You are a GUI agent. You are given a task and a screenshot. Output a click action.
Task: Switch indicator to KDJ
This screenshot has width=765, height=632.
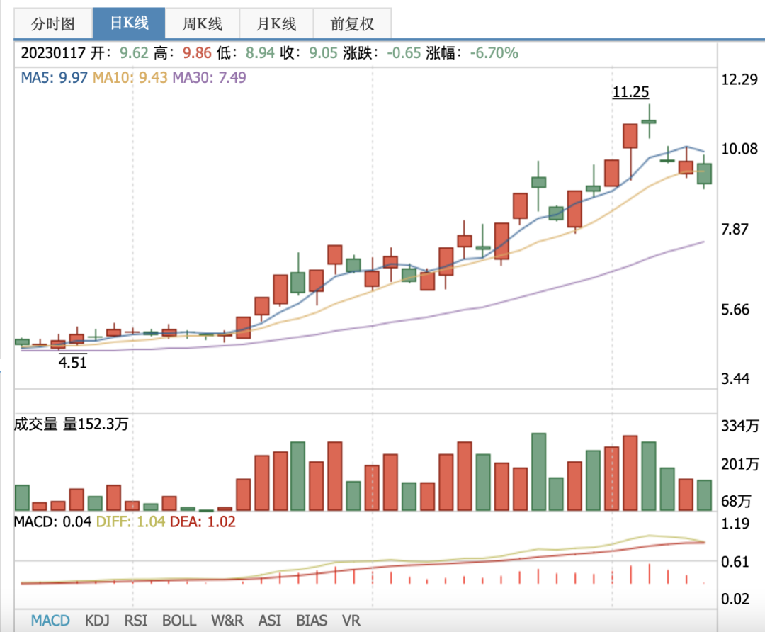coord(97,621)
